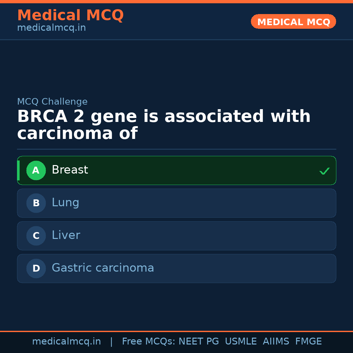Image resolution: width=353 pixels, height=353 pixels.
Task: Visit medicalmcq.in link under header title
Action: click(x=51, y=28)
